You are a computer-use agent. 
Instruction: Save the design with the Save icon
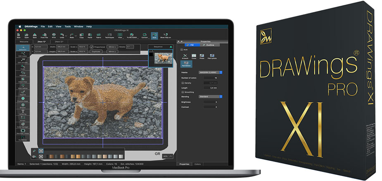pos(35,36)
